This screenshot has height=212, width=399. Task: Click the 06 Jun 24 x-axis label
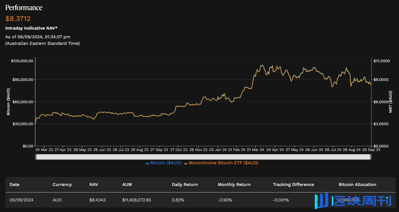314,150
